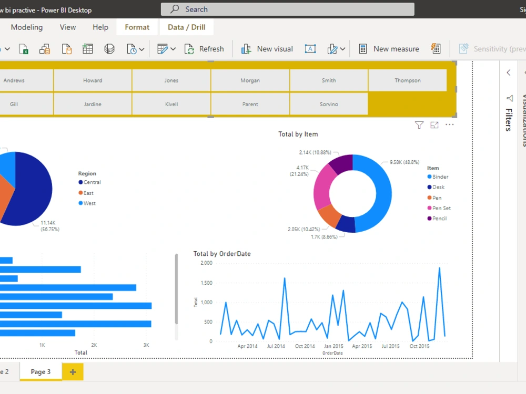
Task: Open the View ribbon tab
Action: [x=68, y=27]
